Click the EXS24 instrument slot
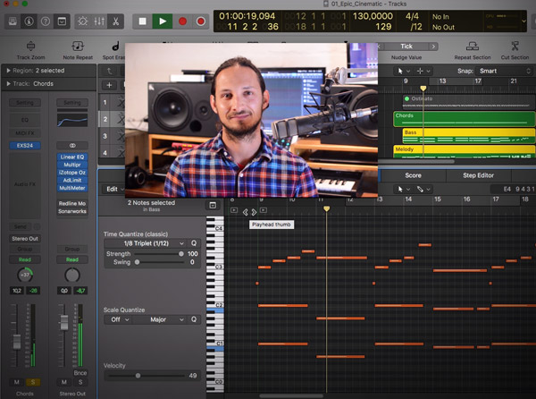The image size is (536, 399). (25, 146)
